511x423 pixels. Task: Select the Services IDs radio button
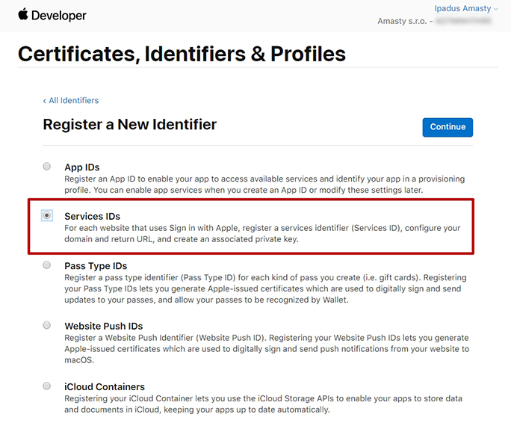coord(47,215)
